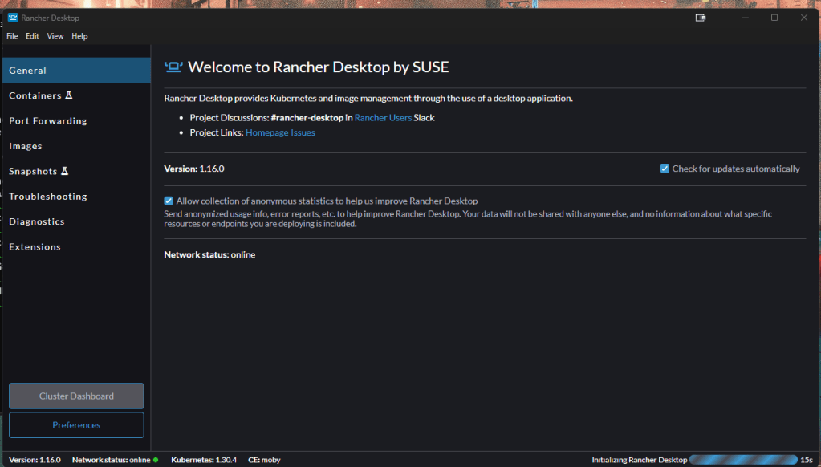Open the Help menu
This screenshot has height=467, width=821.
click(79, 36)
